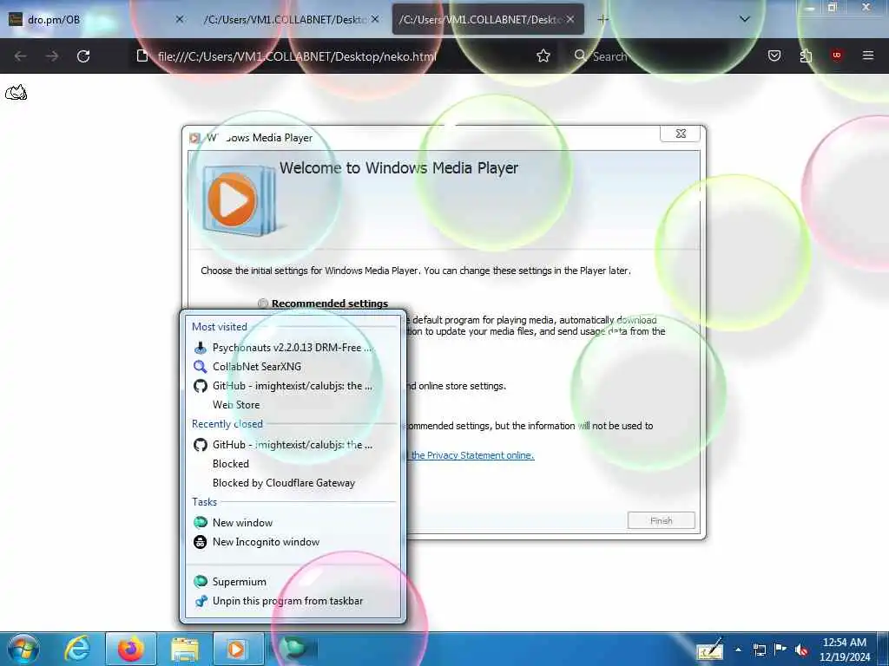Show hidden tray icons arrow

(x=738, y=650)
